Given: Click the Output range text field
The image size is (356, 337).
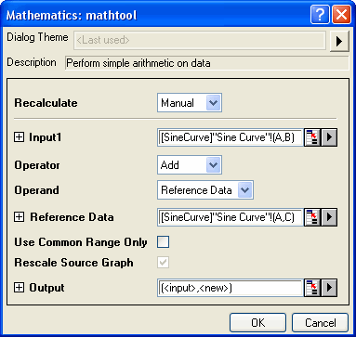Looking at the screenshot, I should (231, 288).
